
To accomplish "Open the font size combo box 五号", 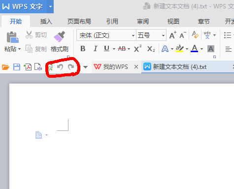I will (151, 35).
